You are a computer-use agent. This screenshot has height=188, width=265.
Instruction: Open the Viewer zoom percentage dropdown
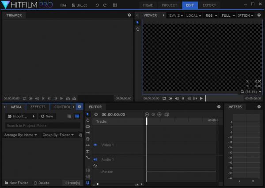251,92
